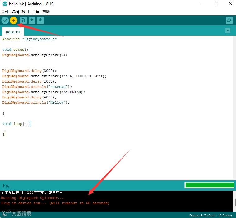Minimize the Arduino window
The width and height of the screenshot is (236, 218).
tap(202, 4)
